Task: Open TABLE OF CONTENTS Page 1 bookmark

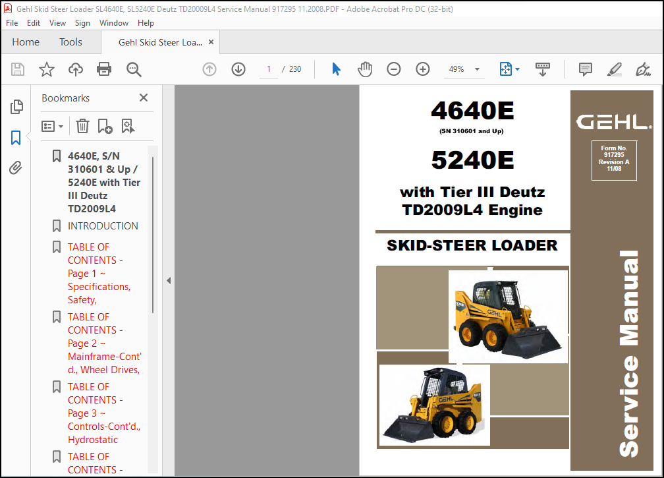Action: click(x=99, y=274)
